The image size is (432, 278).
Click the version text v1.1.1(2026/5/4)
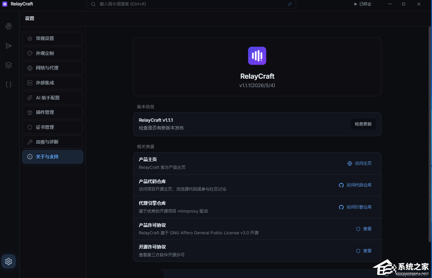click(x=257, y=85)
